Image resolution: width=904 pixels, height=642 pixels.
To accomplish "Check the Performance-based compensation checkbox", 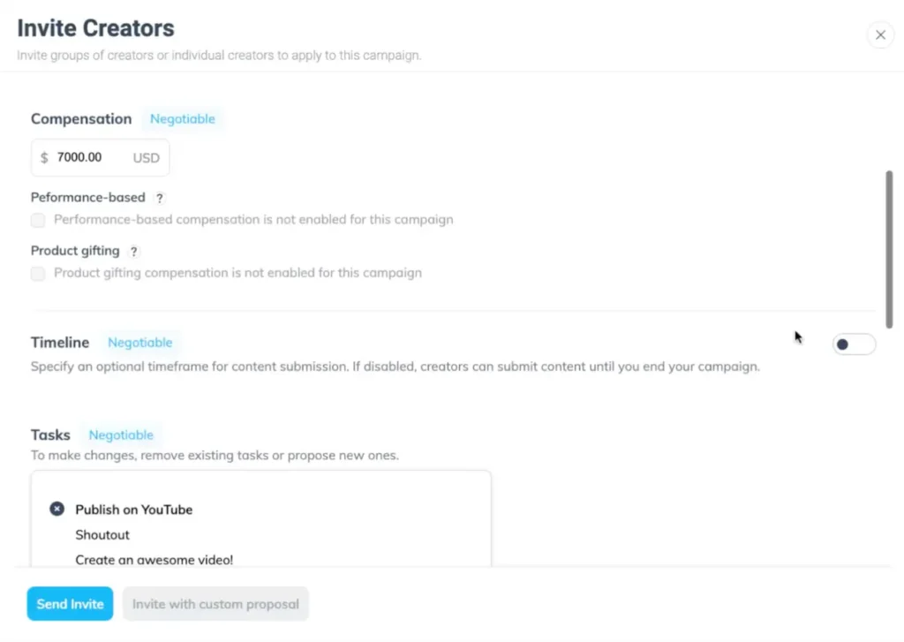I will coord(38,220).
